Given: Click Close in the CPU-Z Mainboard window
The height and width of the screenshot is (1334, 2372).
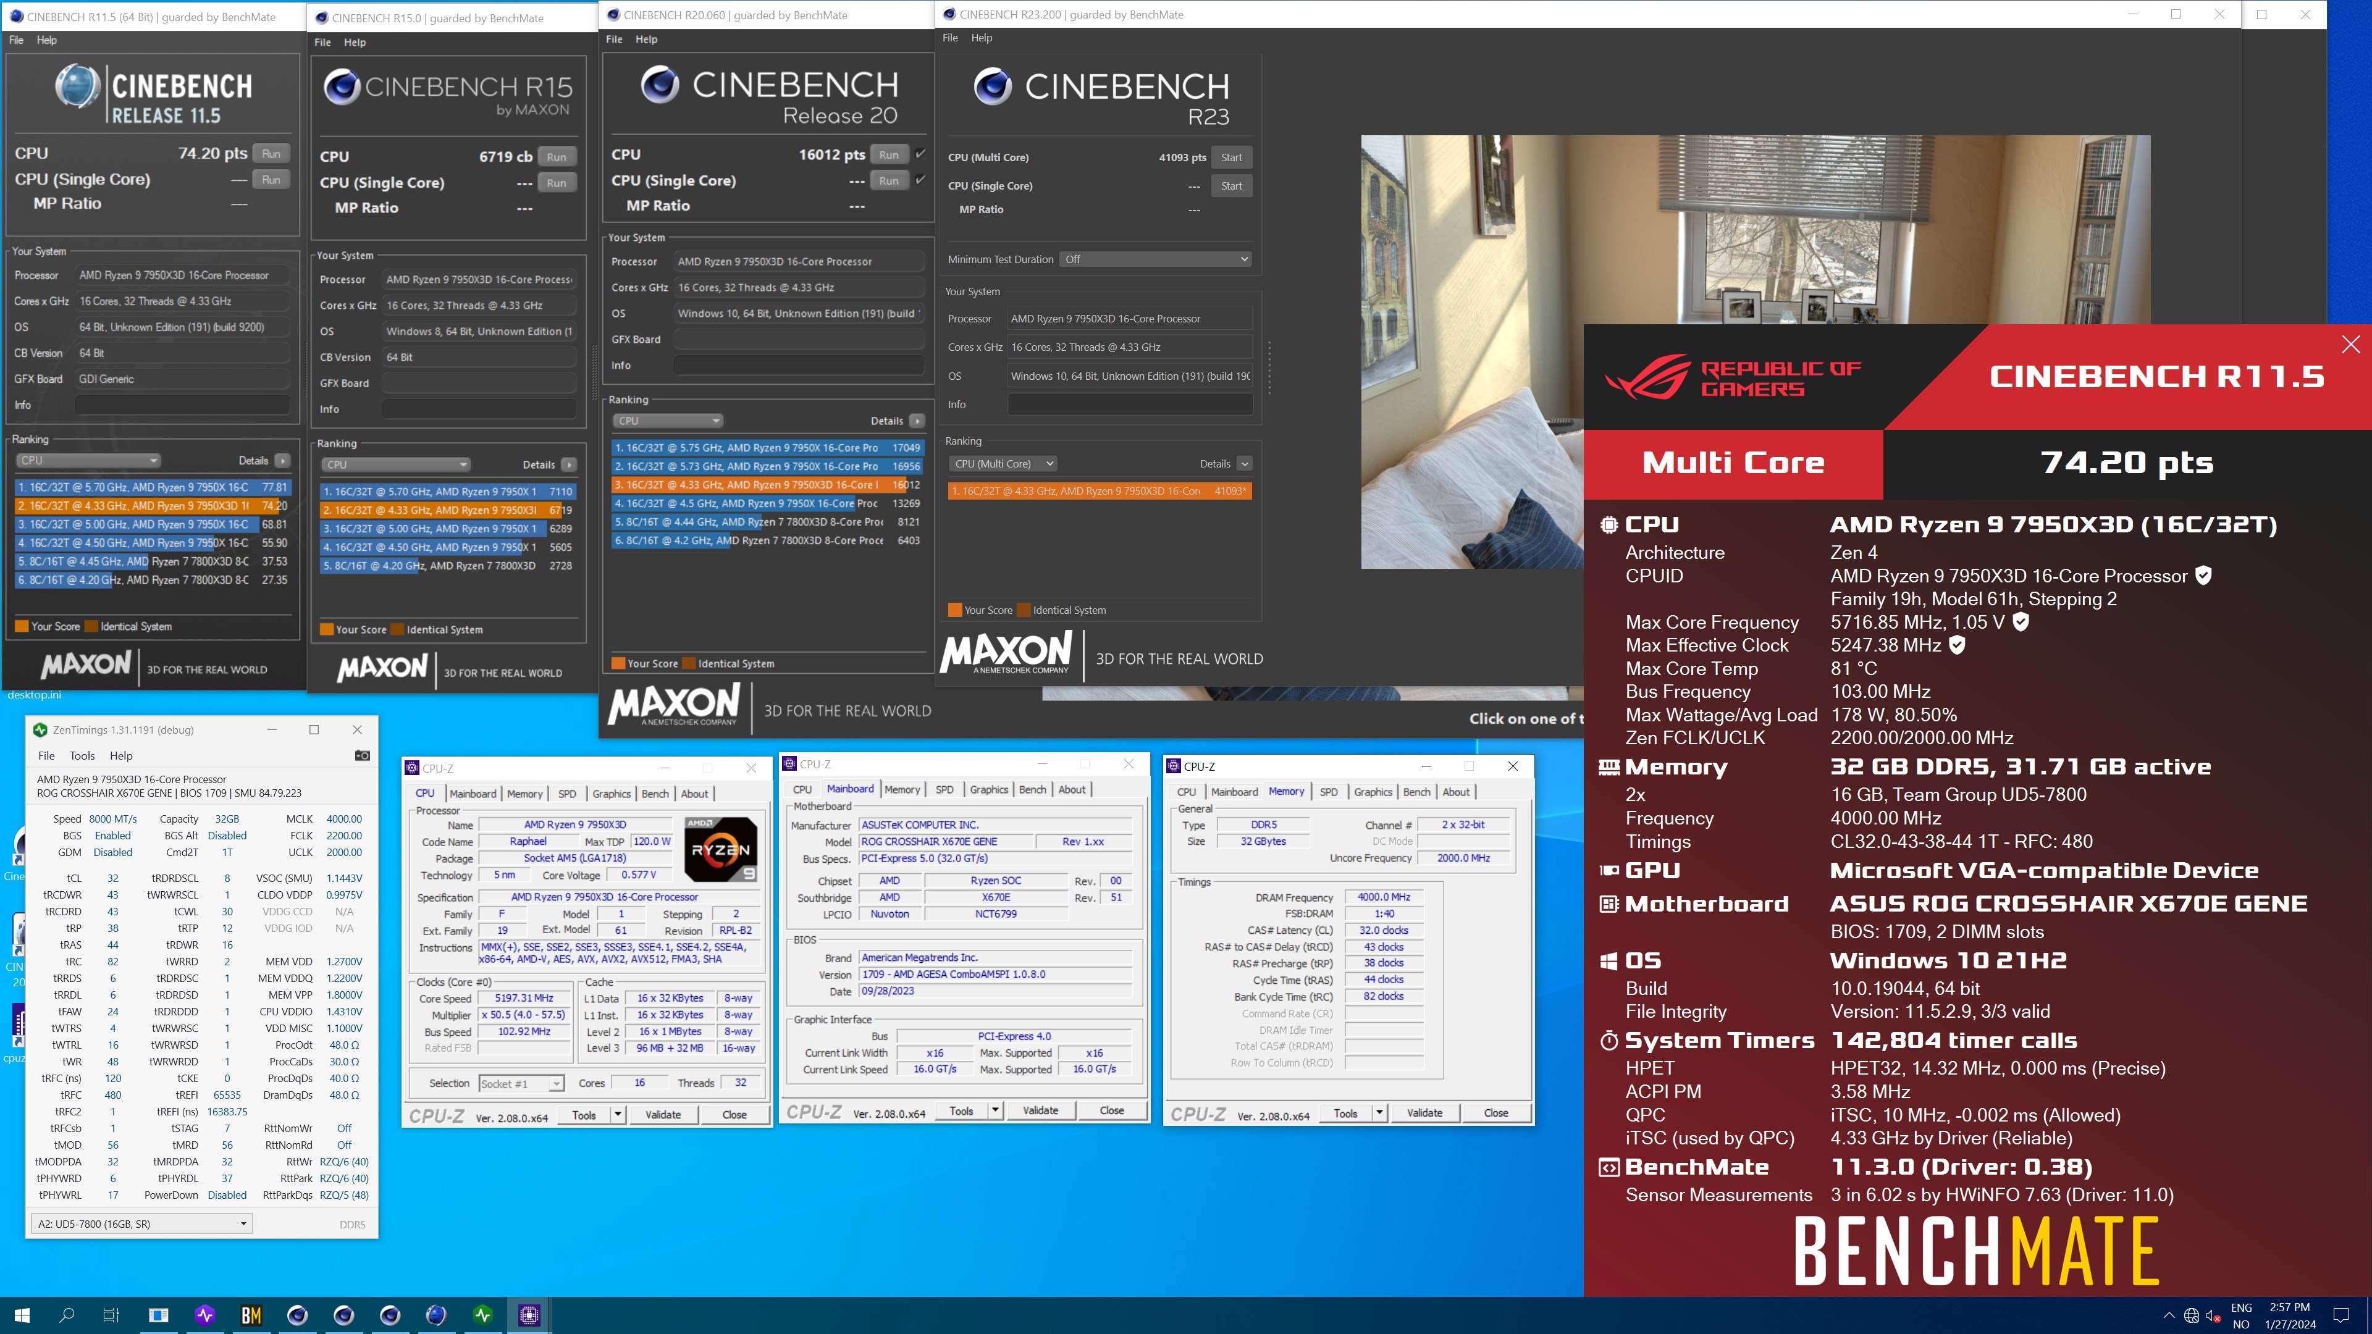Looking at the screenshot, I should [1111, 1110].
